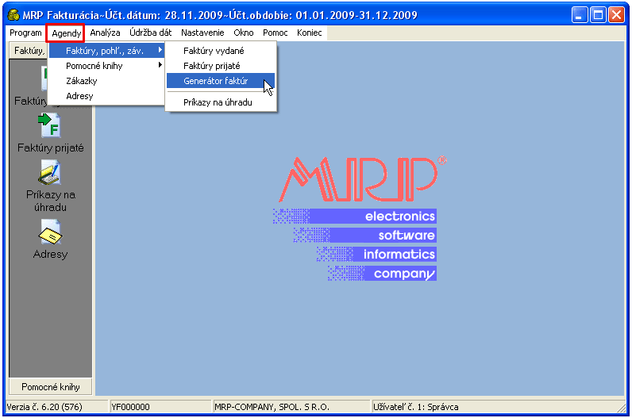Open the Program menu

(x=25, y=33)
